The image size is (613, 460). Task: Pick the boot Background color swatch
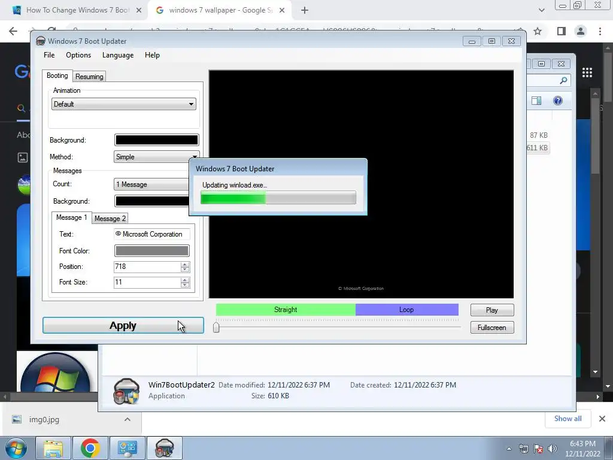coord(156,140)
